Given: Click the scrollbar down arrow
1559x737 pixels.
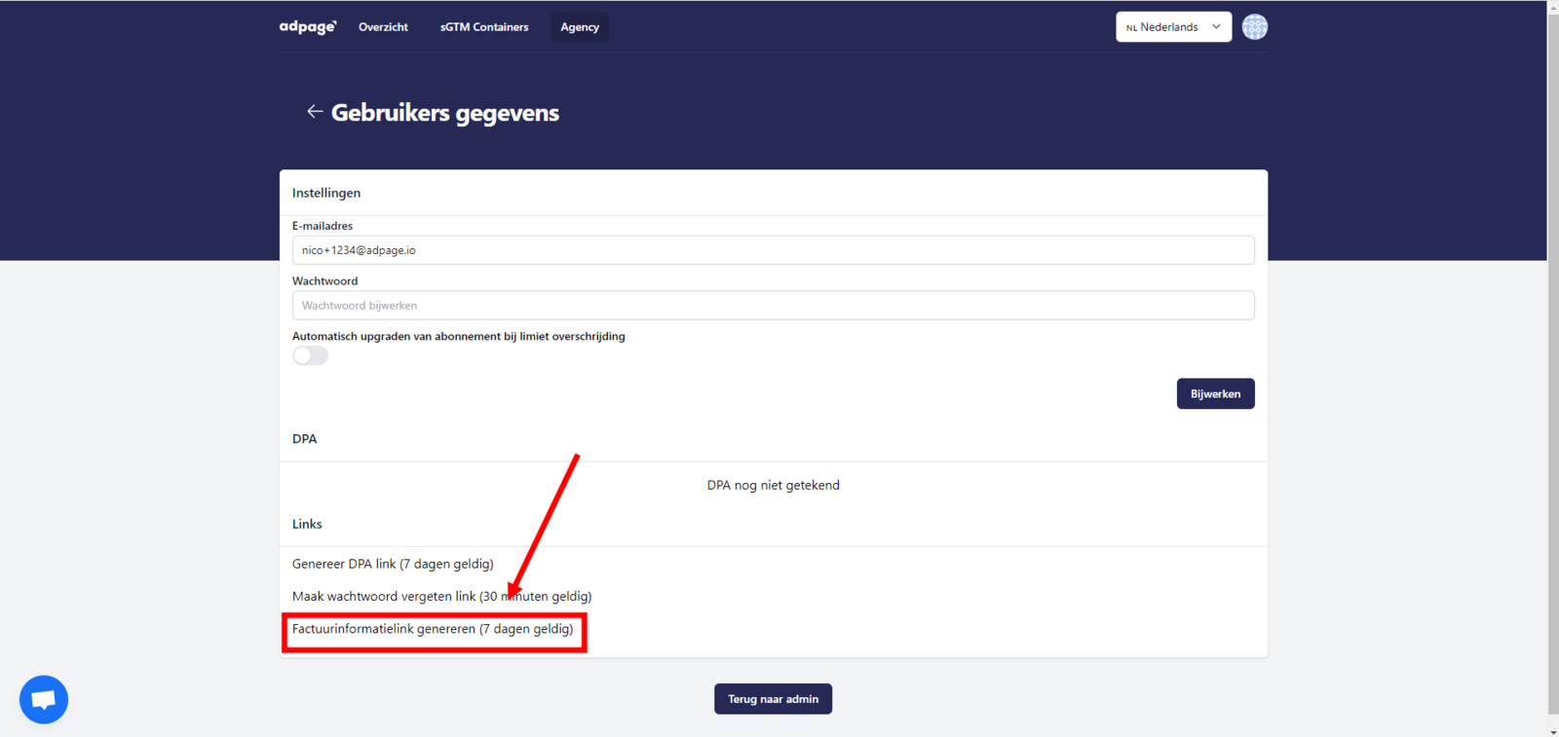Looking at the screenshot, I should pos(1553,730).
